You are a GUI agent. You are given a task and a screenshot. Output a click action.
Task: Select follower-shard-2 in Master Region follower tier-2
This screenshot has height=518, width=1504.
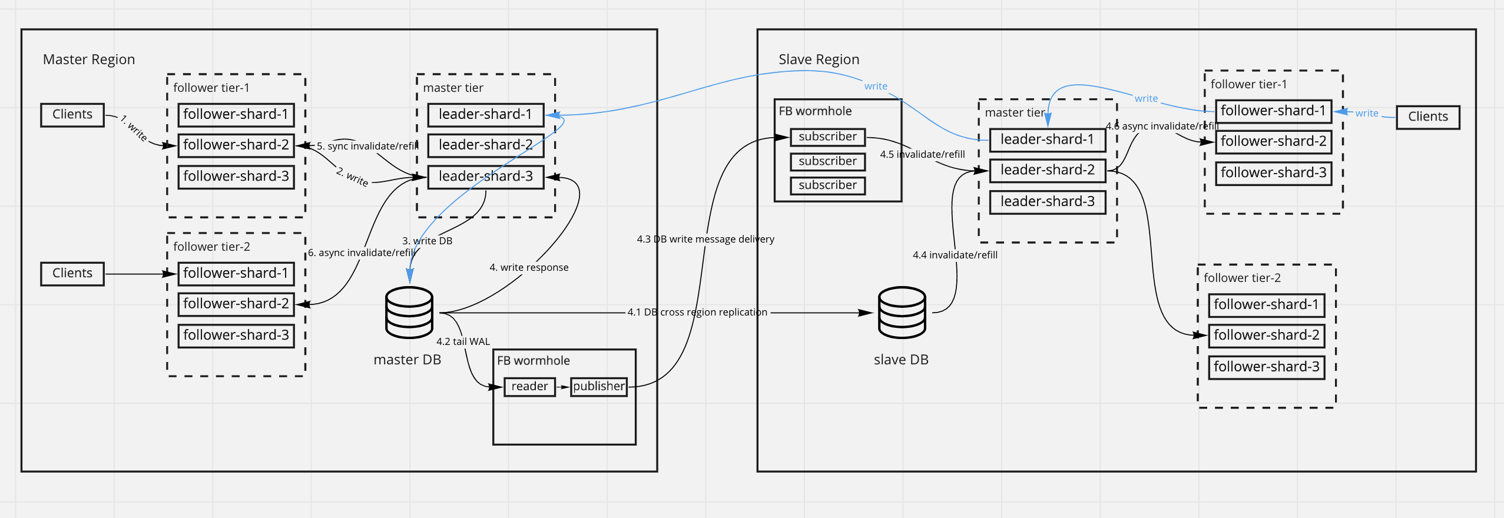pyautogui.click(x=236, y=304)
